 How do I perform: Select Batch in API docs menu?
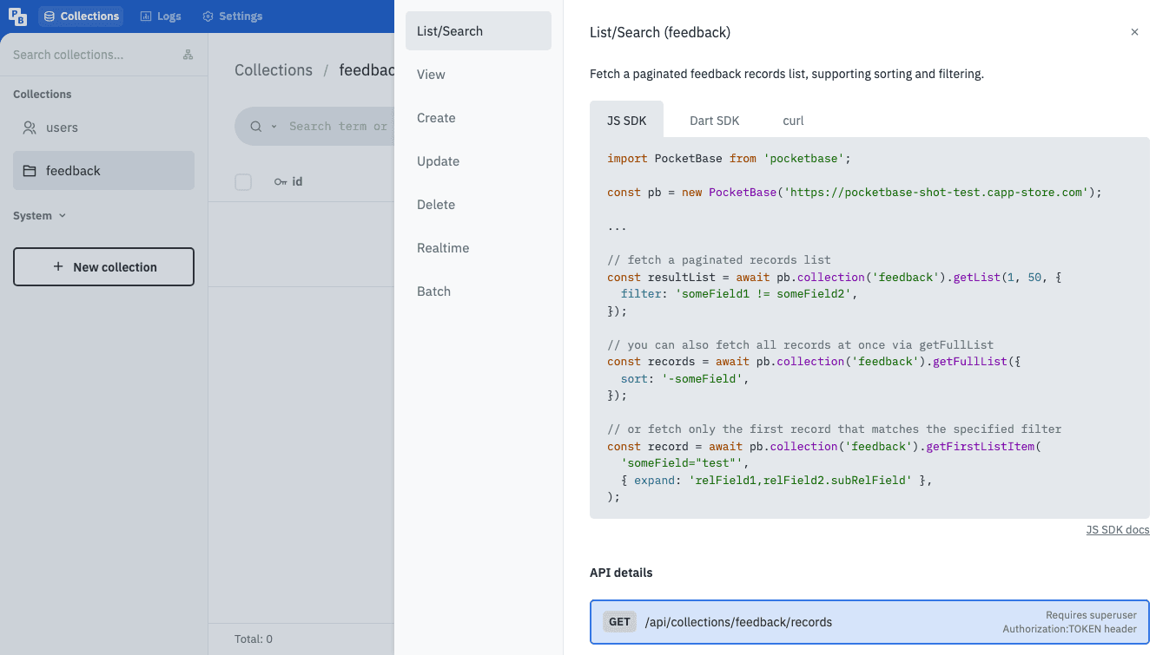479,291
